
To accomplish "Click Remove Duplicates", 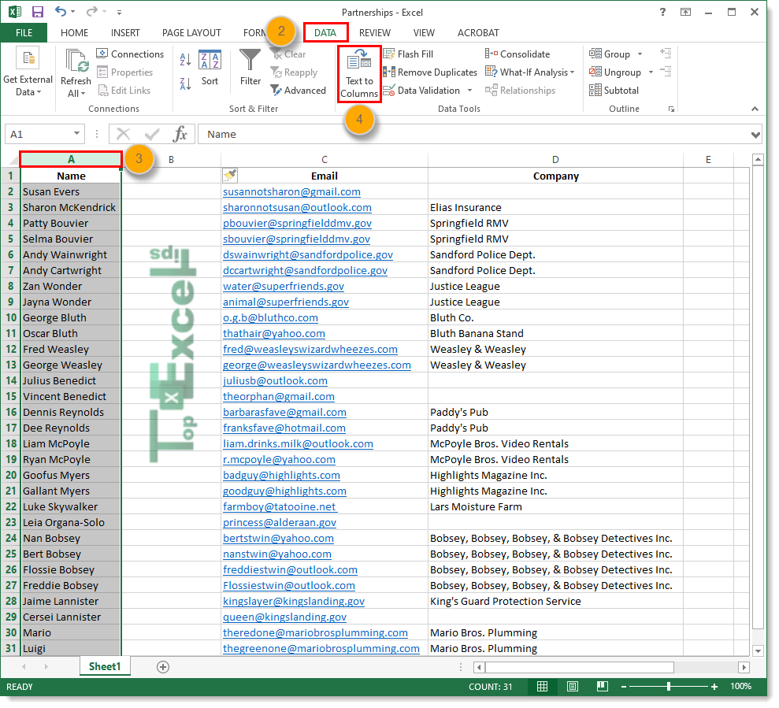I will point(430,72).
